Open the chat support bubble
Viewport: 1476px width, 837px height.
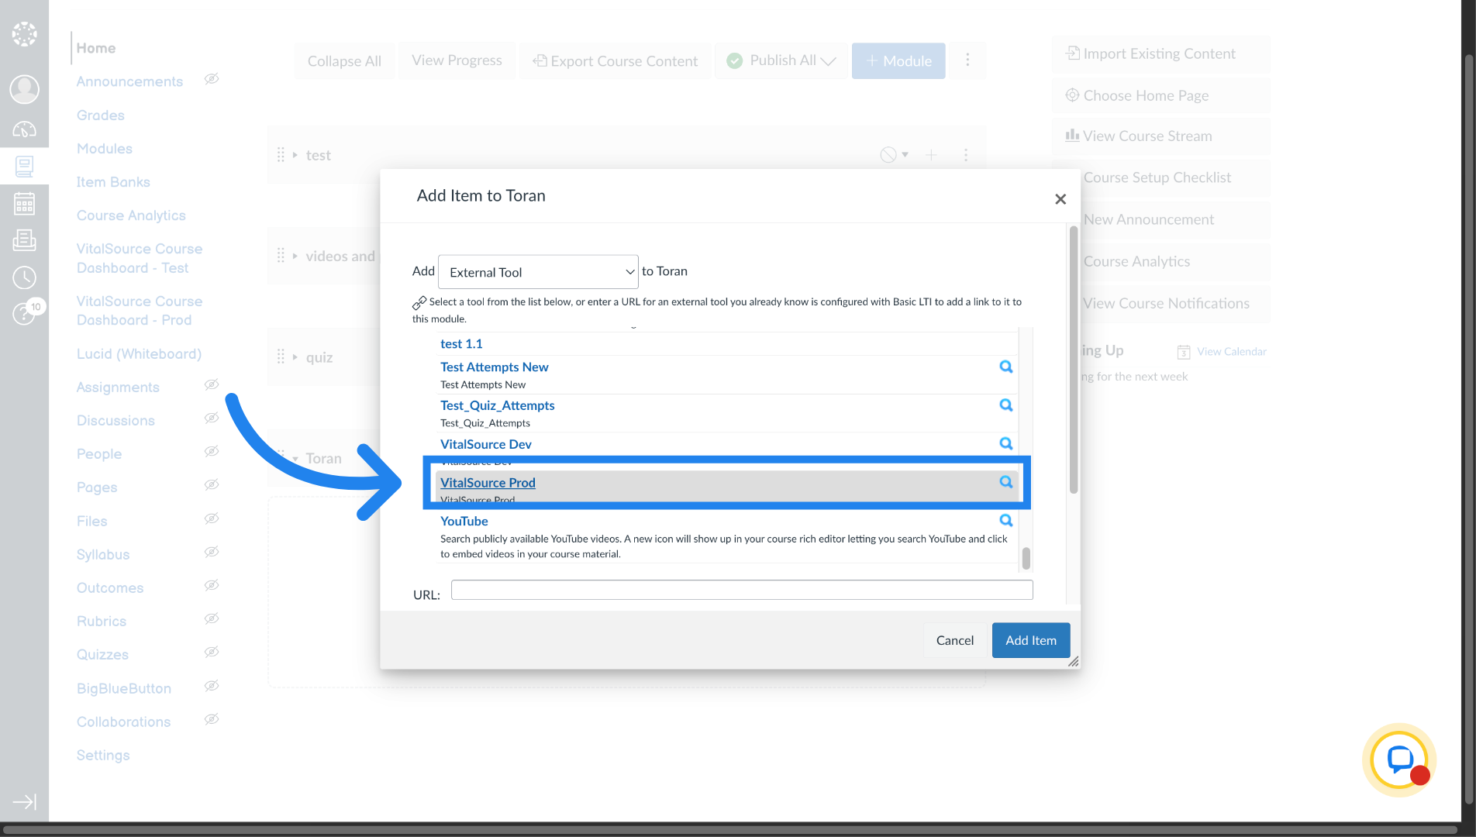pyautogui.click(x=1399, y=760)
